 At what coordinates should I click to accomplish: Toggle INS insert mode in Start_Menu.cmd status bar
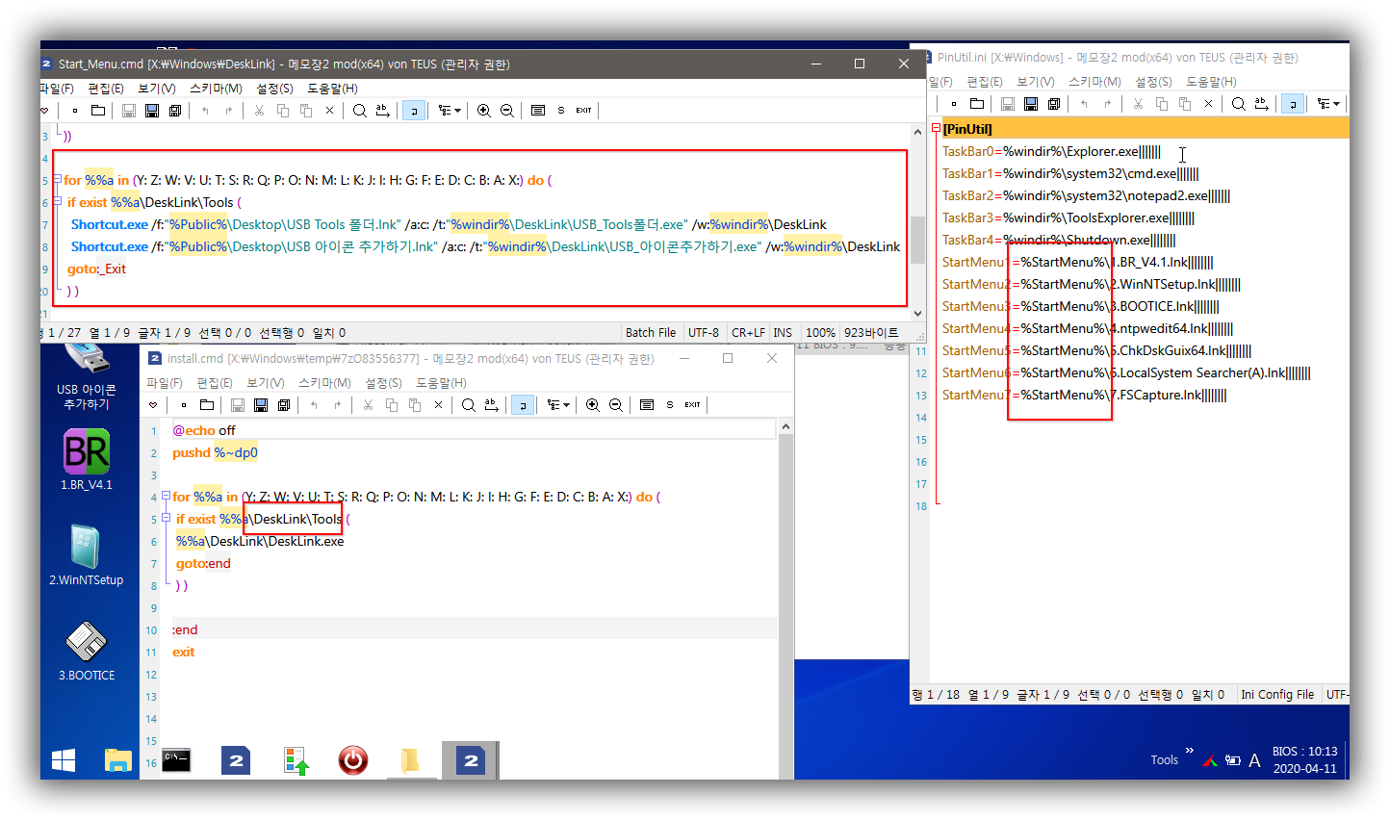click(x=783, y=333)
